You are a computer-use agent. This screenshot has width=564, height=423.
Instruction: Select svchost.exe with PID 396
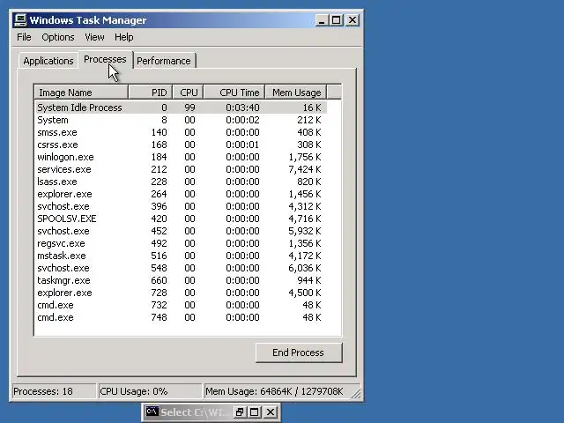click(x=182, y=206)
